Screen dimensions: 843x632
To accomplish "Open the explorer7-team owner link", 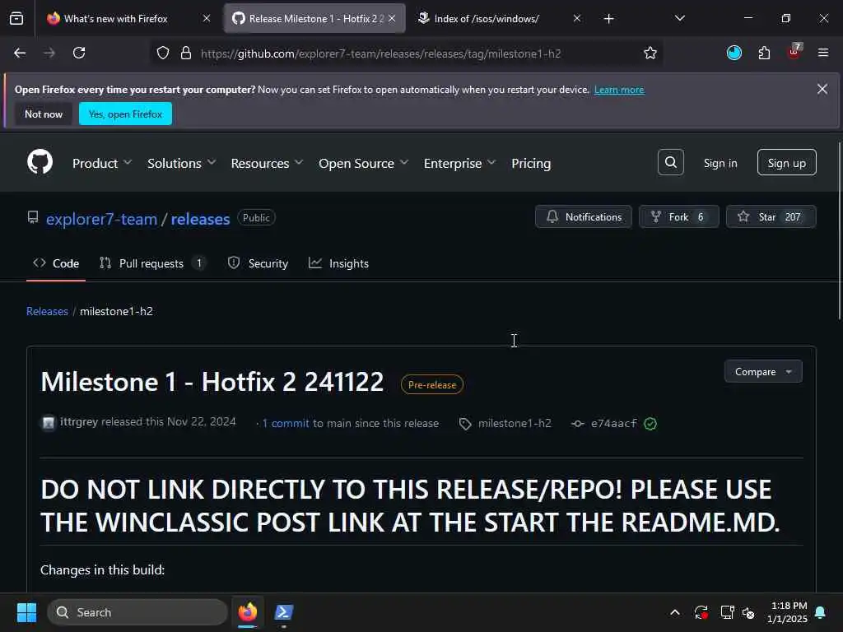I will (101, 219).
